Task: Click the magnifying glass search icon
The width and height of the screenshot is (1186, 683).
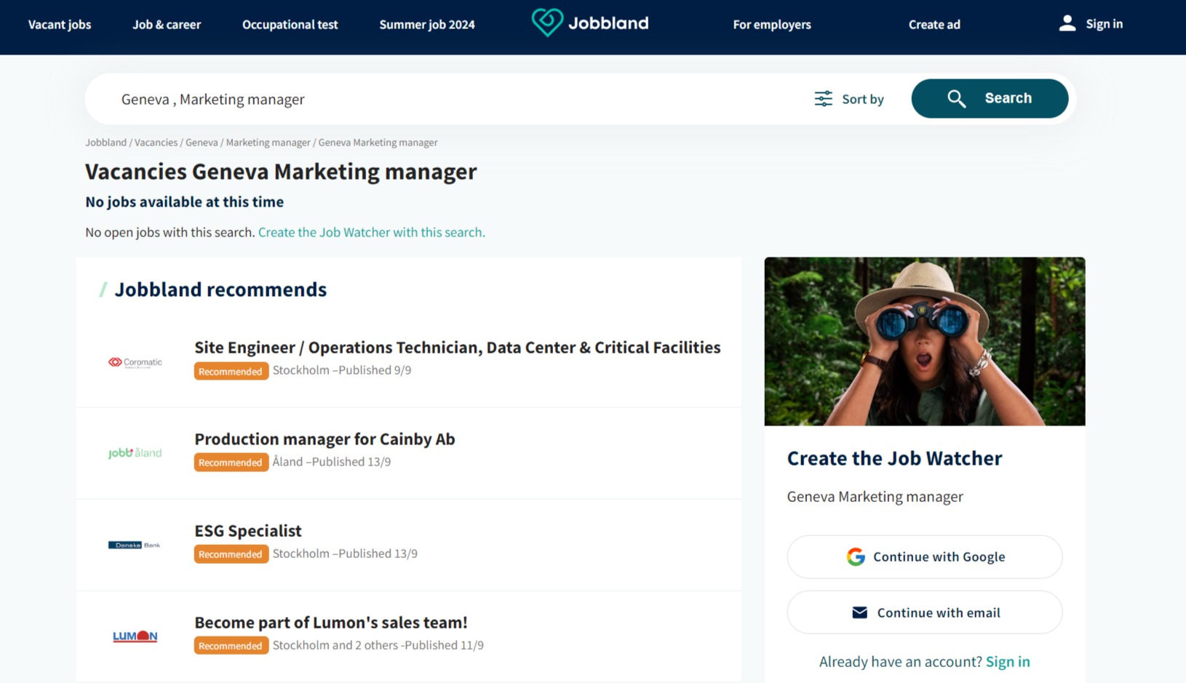Action: coord(956,99)
